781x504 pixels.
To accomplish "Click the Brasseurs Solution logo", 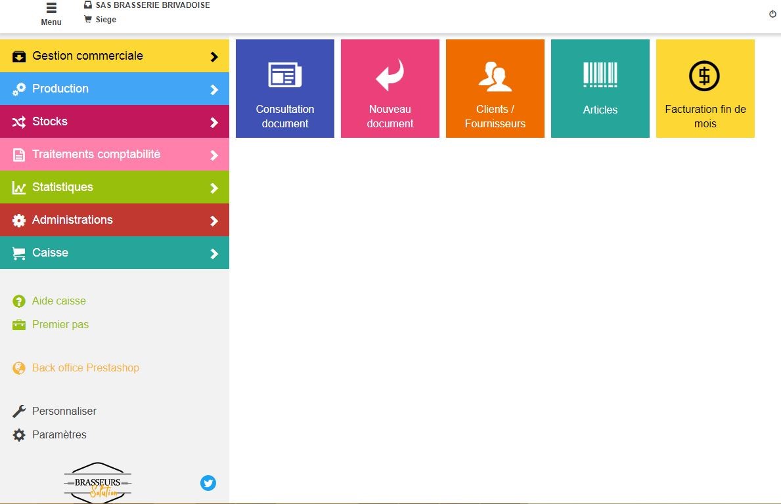I will point(98,482).
